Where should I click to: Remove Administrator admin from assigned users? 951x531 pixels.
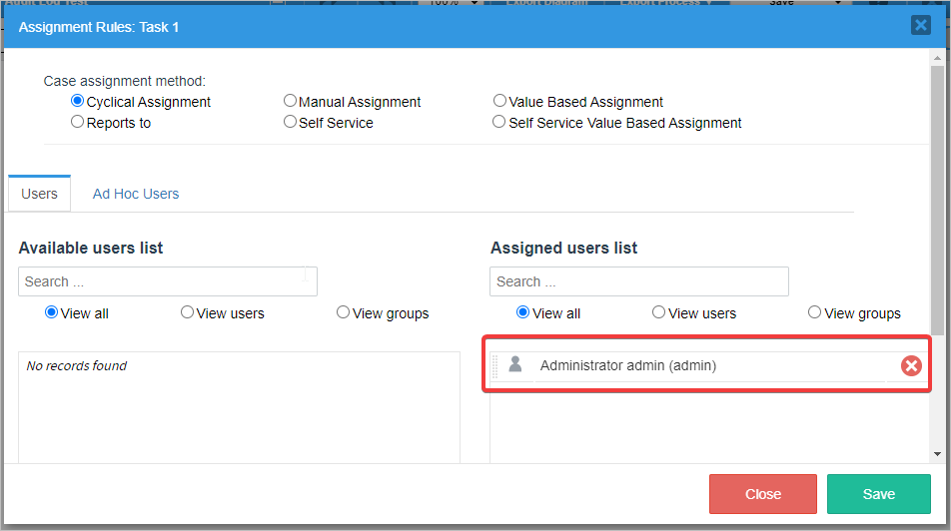(911, 366)
